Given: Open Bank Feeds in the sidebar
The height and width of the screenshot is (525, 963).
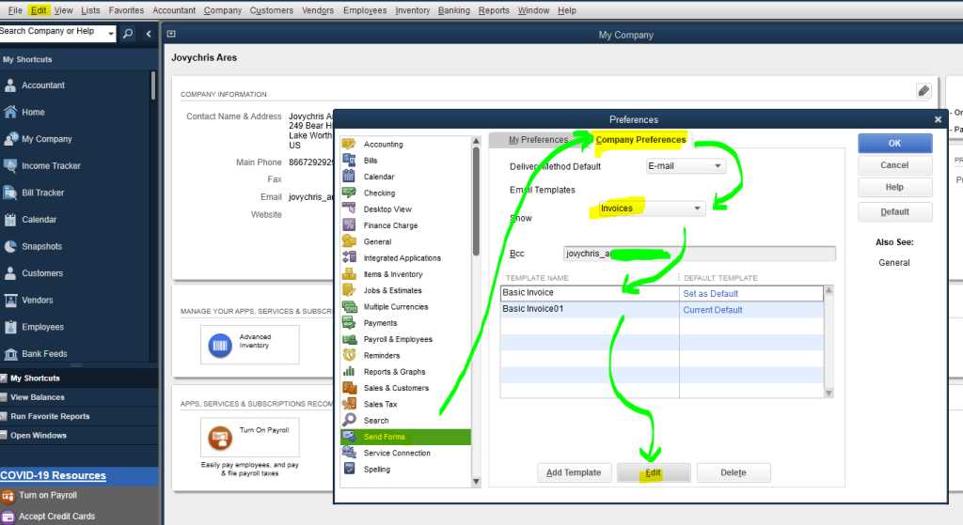Looking at the screenshot, I should [x=44, y=354].
